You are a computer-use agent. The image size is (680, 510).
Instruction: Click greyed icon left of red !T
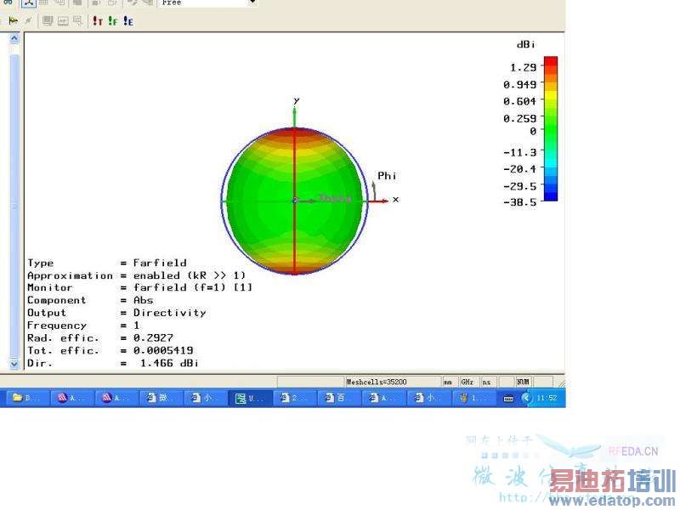pyautogui.click(x=77, y=20)
